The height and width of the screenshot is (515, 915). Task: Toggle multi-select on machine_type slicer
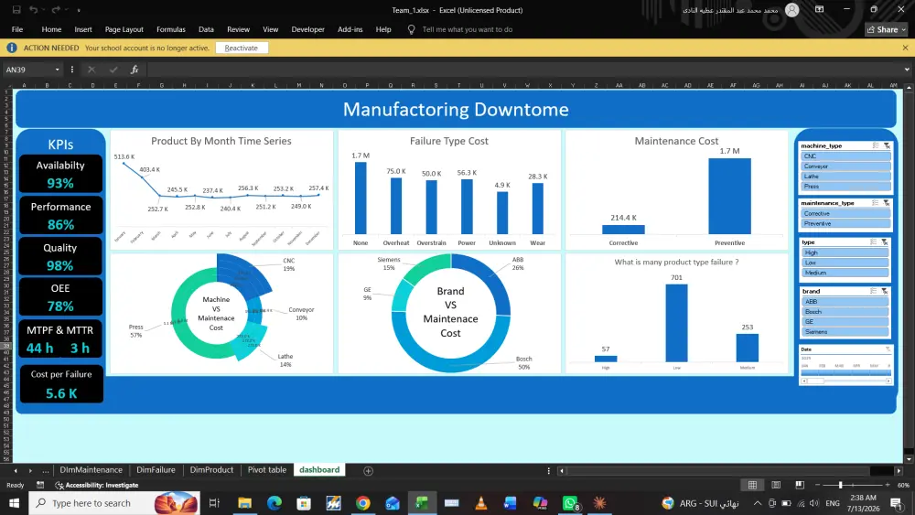pos(876,145)
